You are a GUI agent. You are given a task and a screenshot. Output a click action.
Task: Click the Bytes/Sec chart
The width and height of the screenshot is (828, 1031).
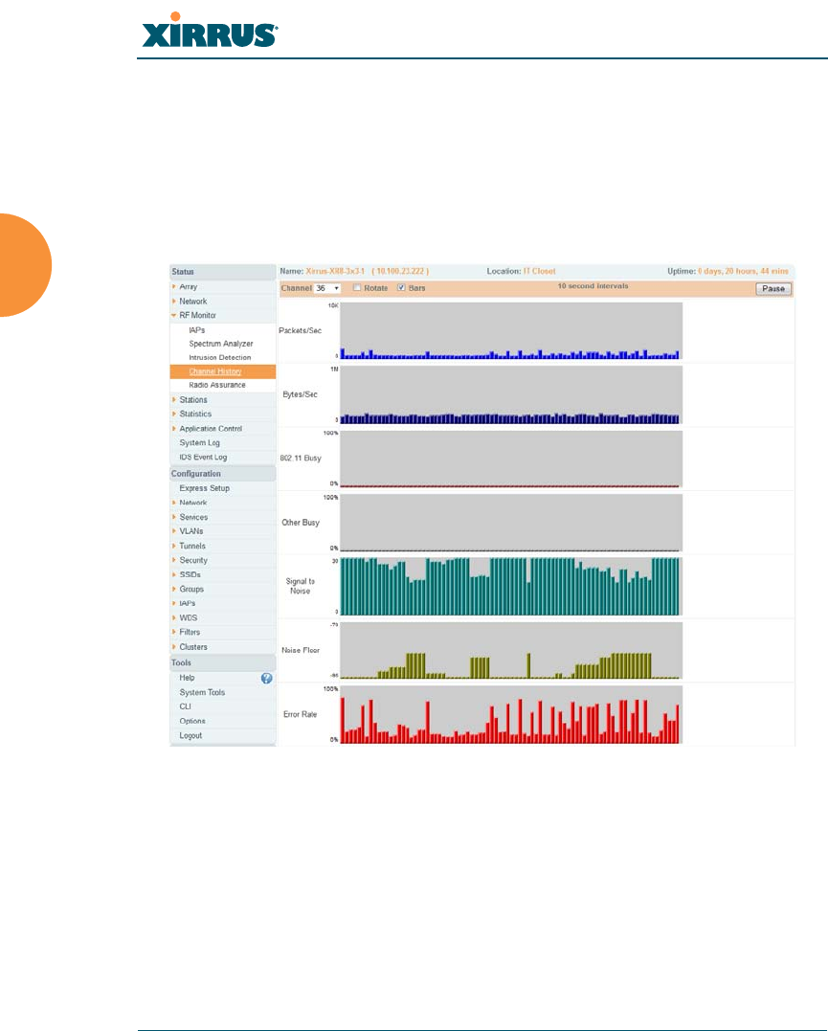click(x=511, y=394)
